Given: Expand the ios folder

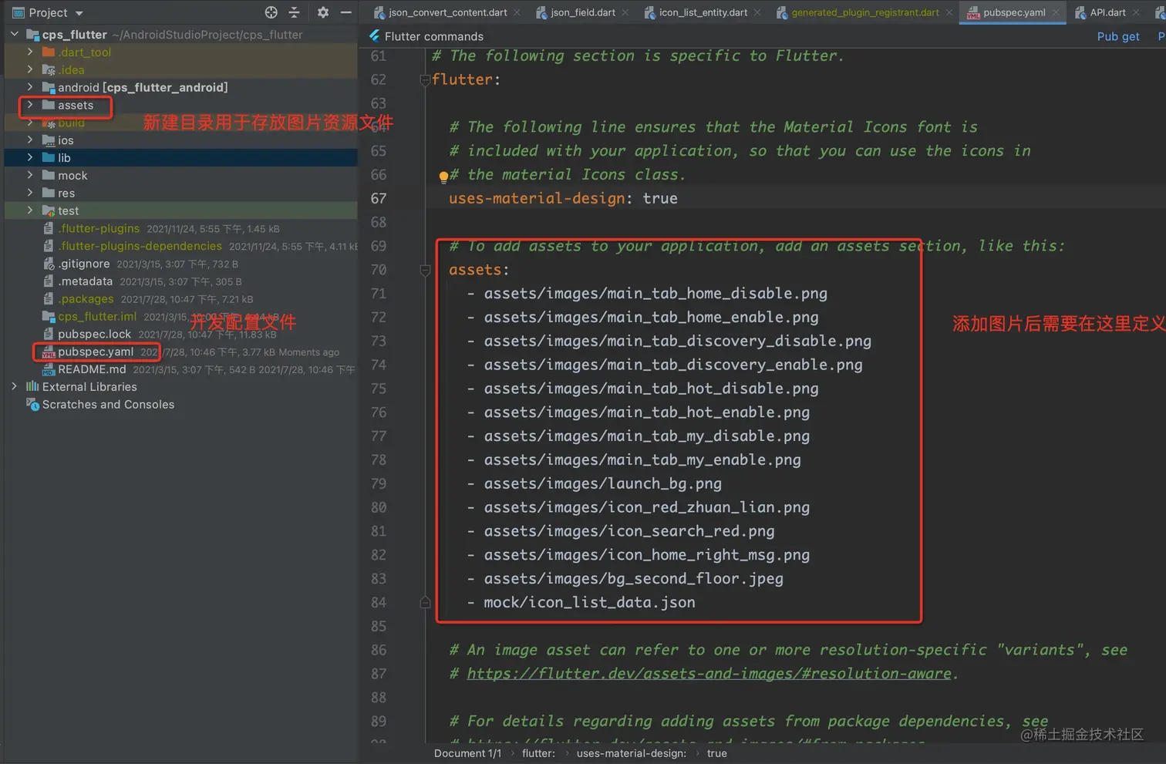Looking at the screenshot, I should click(30, 140).
